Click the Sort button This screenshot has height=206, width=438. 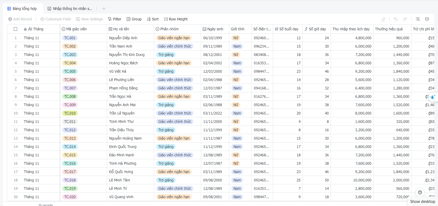click(x=153, y=19)
